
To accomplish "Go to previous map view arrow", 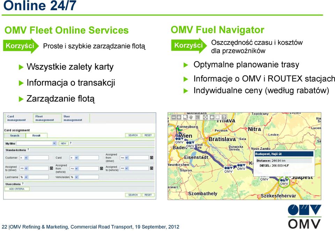I will tap(212, 117).
